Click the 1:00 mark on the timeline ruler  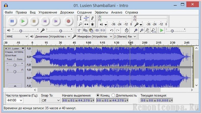88,43
